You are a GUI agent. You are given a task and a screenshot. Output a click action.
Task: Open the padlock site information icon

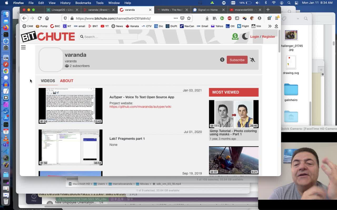tap(72, 18)
